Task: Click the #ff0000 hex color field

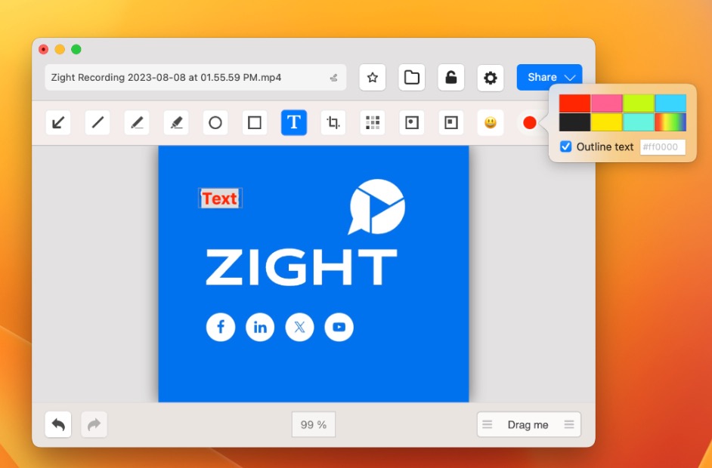Action: tap(663, 147)
